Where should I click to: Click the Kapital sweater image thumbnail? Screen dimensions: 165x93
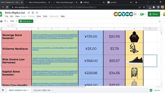[x=134, y=73]
